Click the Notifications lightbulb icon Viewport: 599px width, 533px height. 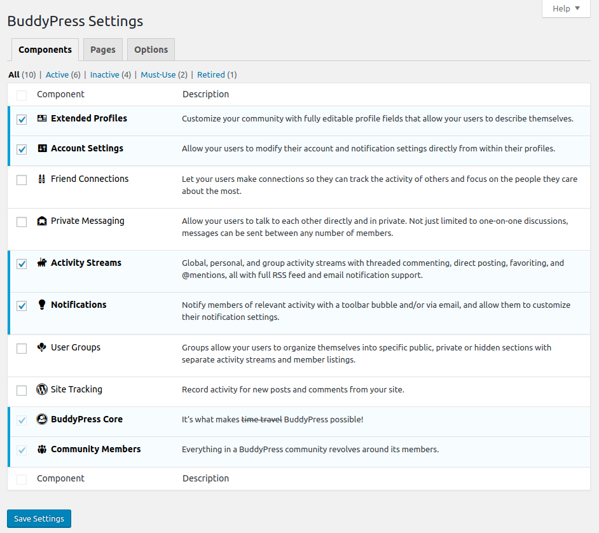coord(42,305)
